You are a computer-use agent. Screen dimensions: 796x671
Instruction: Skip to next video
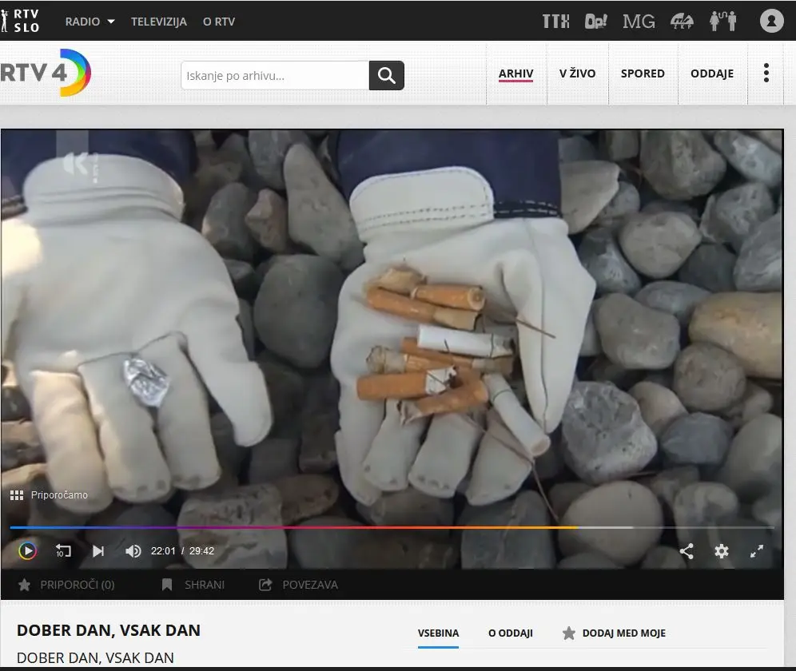click(x=98, y=550)
